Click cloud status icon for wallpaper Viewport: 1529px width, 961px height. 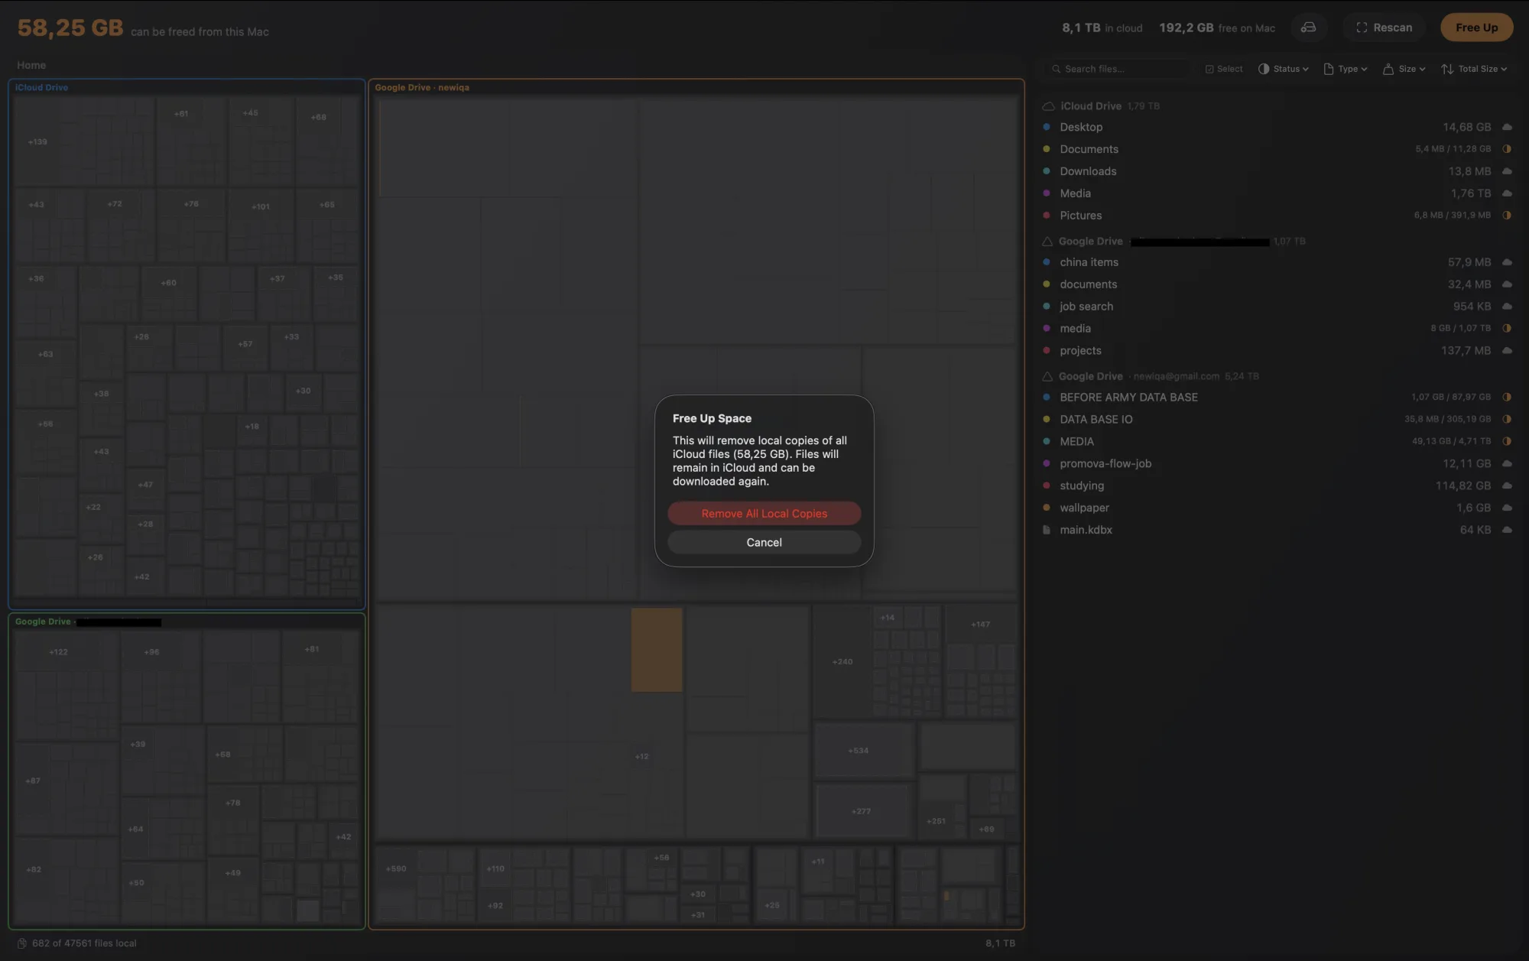[1507, 508]
